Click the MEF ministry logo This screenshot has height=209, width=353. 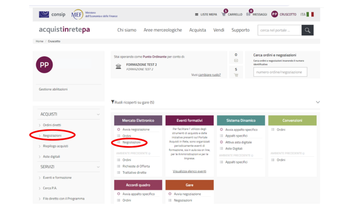(94, 15)
